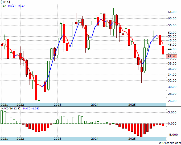
Task: Click 2023 on the price chart timeline
Action: (57, 105)
